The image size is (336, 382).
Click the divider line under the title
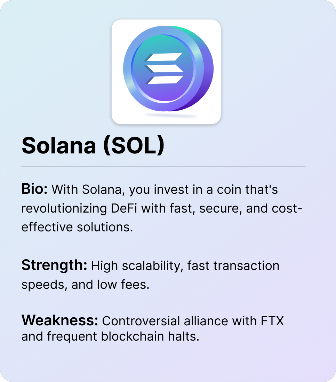coord(163,166)
